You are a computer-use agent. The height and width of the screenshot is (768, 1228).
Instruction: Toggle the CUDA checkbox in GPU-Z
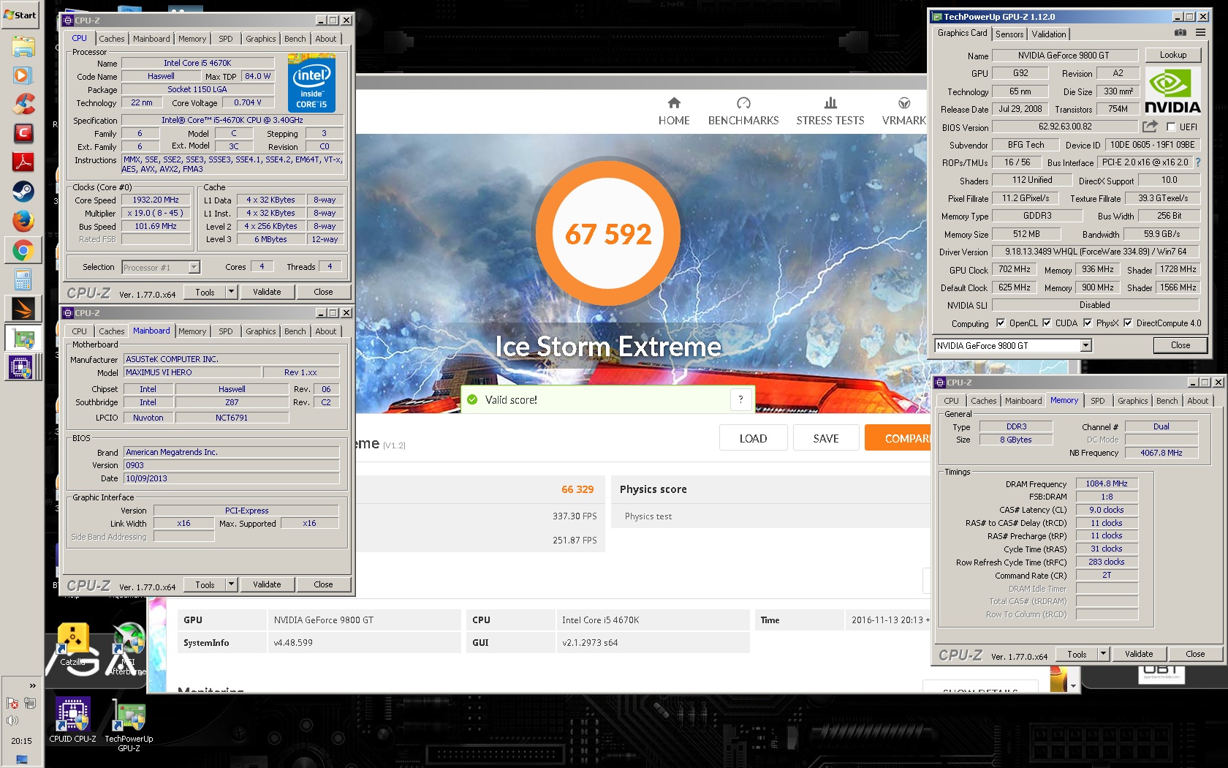1047,323
